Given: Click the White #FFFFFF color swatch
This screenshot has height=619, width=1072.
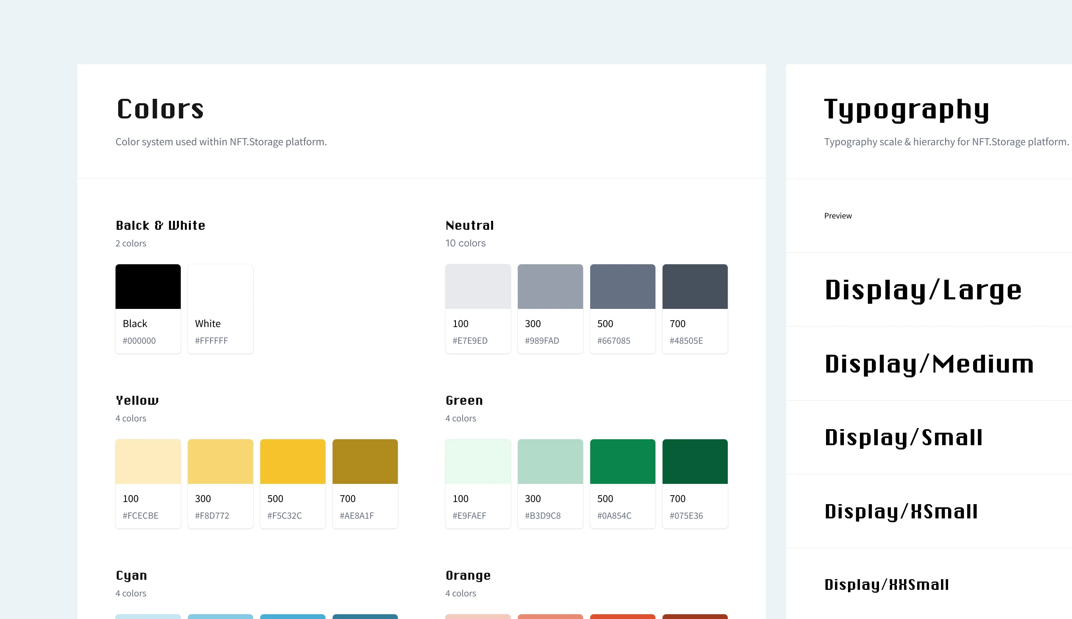Looking at the screenshot, I should [x=220, y=309].
